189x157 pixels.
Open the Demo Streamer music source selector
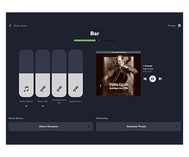pos(51,126)
